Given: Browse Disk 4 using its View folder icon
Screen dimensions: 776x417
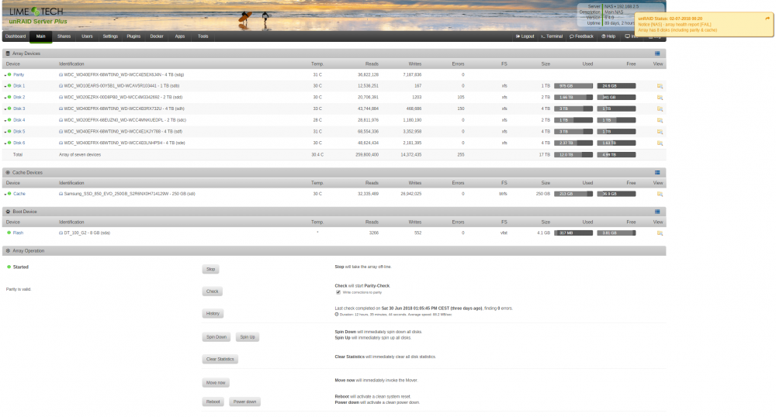Looking at the screenshot, I should (660, 120).
